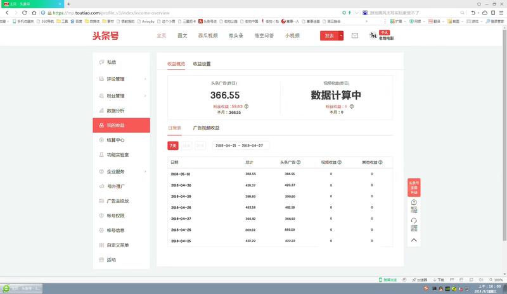Select the 7天 range button

click(173, 145)
